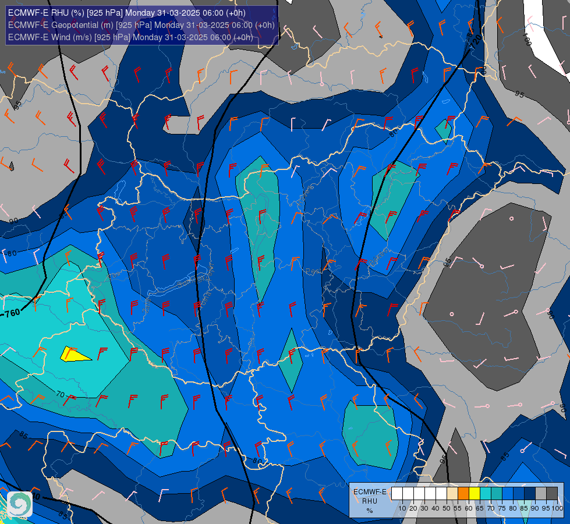Click the swirl logo icon in the corner
Viewport: 570px width, 524px height.
[x=20, y=504]
